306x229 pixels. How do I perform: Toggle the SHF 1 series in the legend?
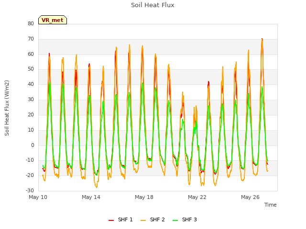pyautogui.click(x=120, y=219)
